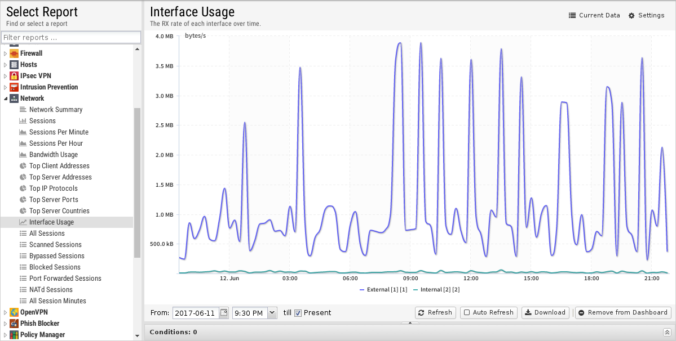Open the Port Forwarded Sessions report
Image resolution: width=676 pixels, height=341 pixels.
(x=65, y=278)
